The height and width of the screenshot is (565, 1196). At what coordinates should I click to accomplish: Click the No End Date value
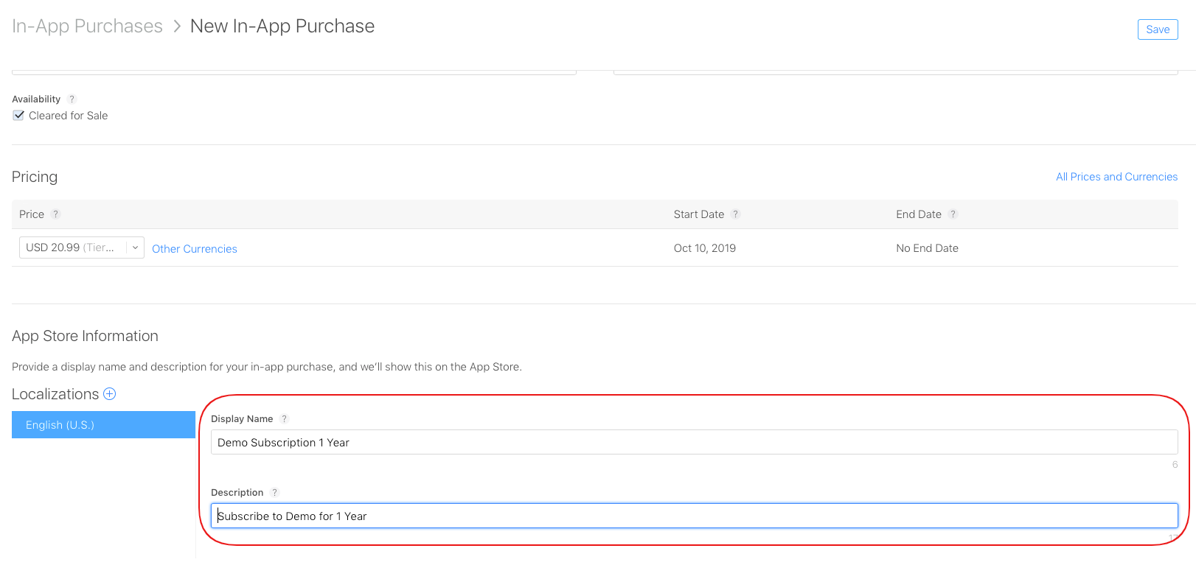pyautogui.click(x=927, y=248)
